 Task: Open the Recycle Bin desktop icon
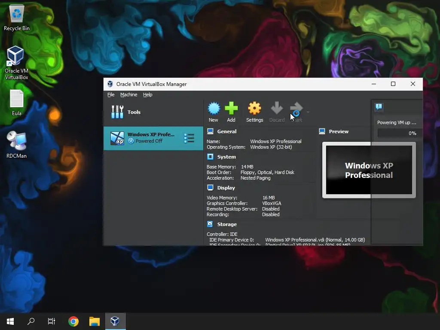(17, 18)
